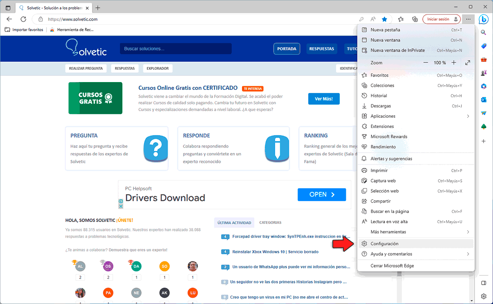Open the Bing chat sidebar icon
The height and width of the screenshot is (304, 493).
[484, 19]
